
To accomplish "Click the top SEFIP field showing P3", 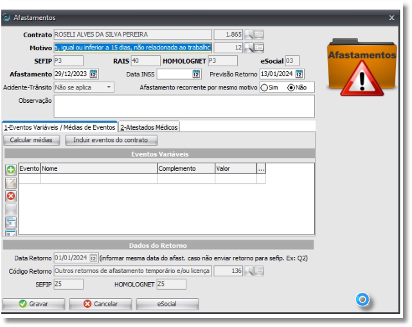I will coord(69,61).
